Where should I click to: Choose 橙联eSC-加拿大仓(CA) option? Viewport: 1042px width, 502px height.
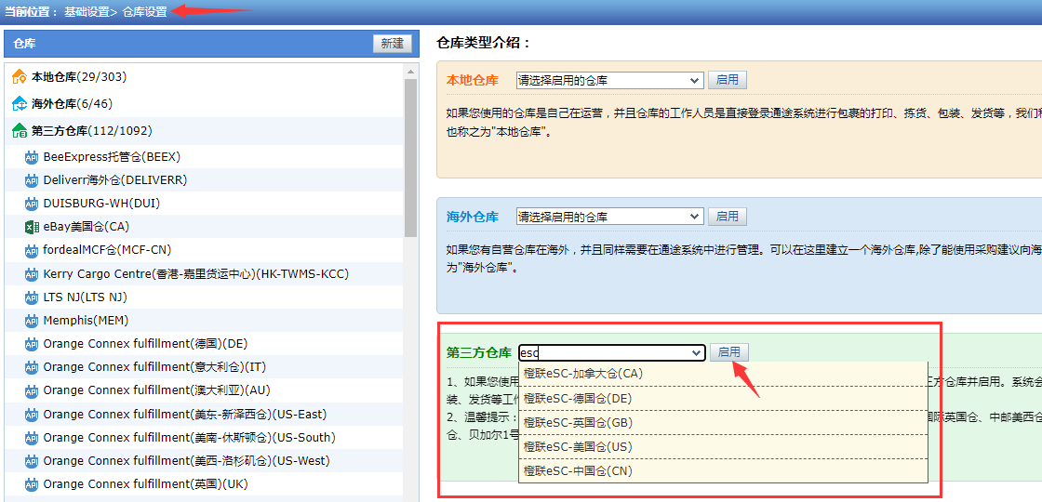point(722,374)
